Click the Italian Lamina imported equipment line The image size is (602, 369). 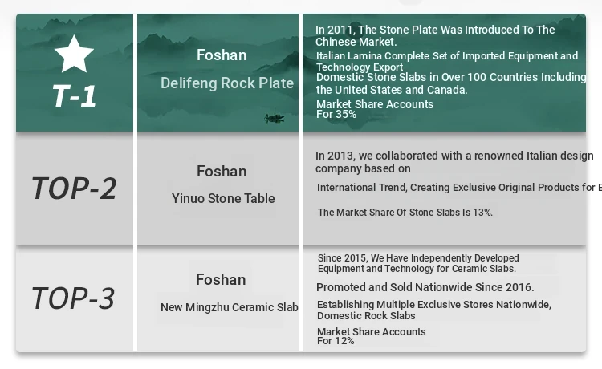click(446, 61)
